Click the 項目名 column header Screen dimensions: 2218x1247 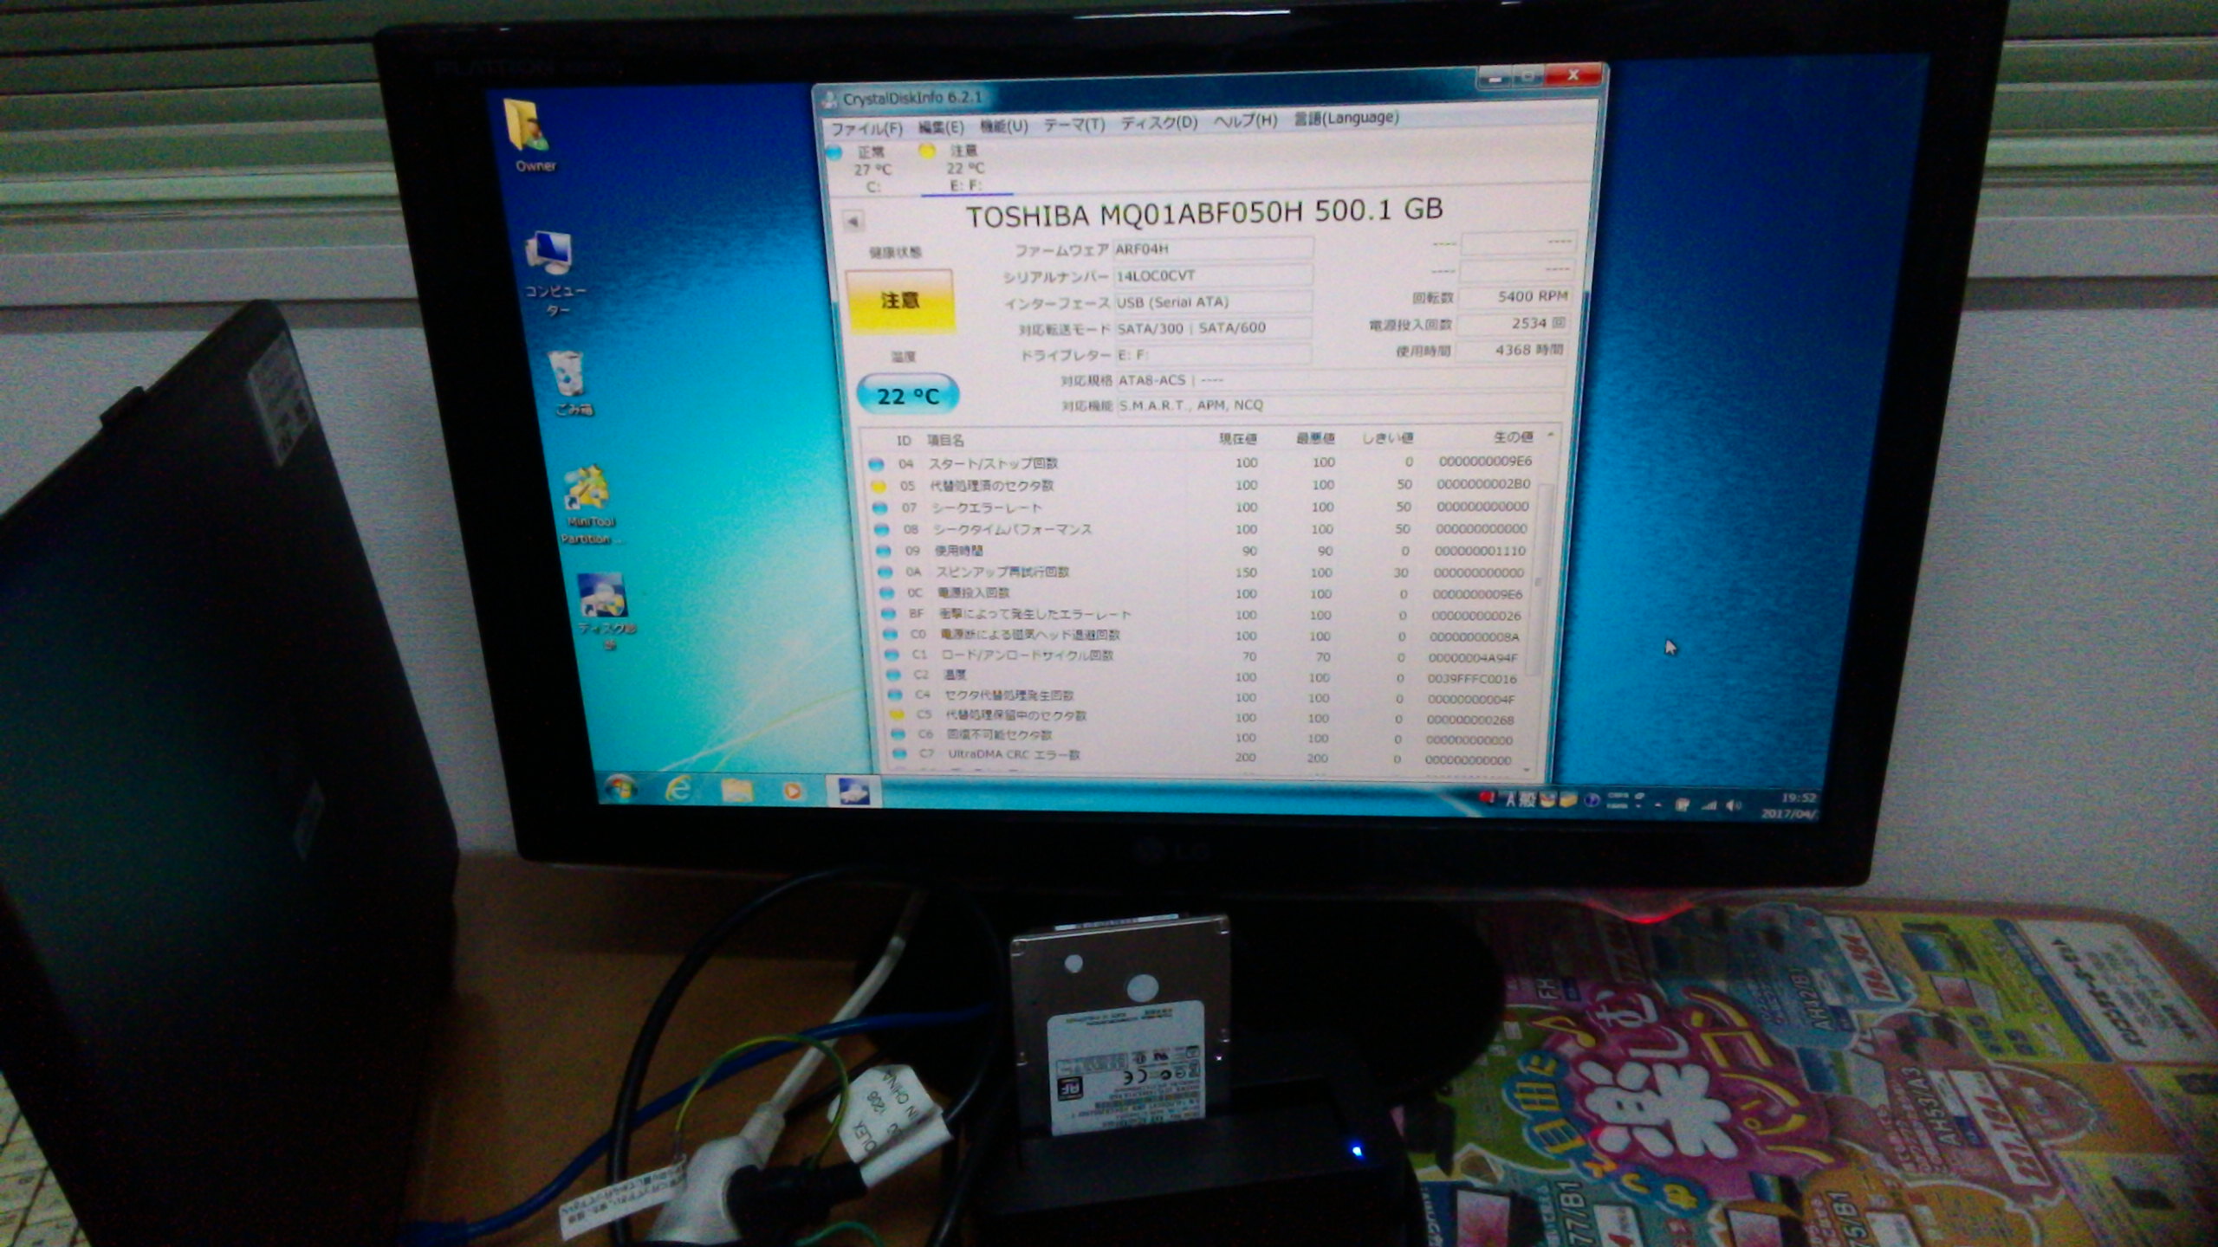945,440
